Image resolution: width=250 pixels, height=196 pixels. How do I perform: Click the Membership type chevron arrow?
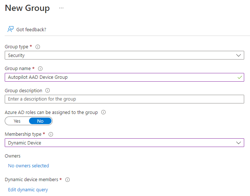point(238,143)
